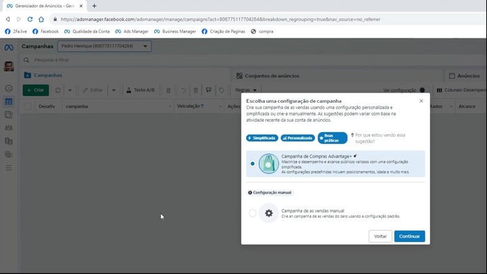This screenshot has height=274, width=487.
Task: Select the Gerenciador de Anúncios browser tab
Action: (x=43, y=6)
